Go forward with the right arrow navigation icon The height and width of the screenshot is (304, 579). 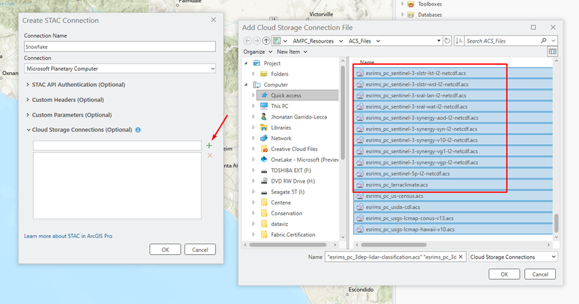pos(256,41)
